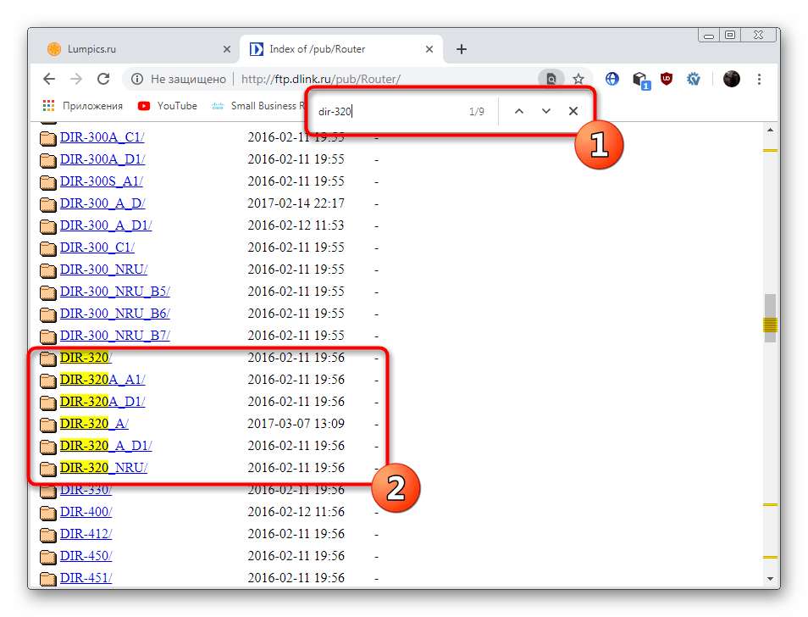Open the Small Business bookmark
Screen dimensions: 808x617
258,106
